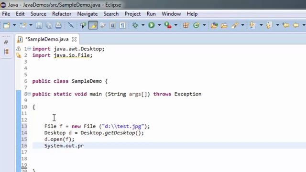Open the Help menu
306x172 pixels.
[192, 14]
